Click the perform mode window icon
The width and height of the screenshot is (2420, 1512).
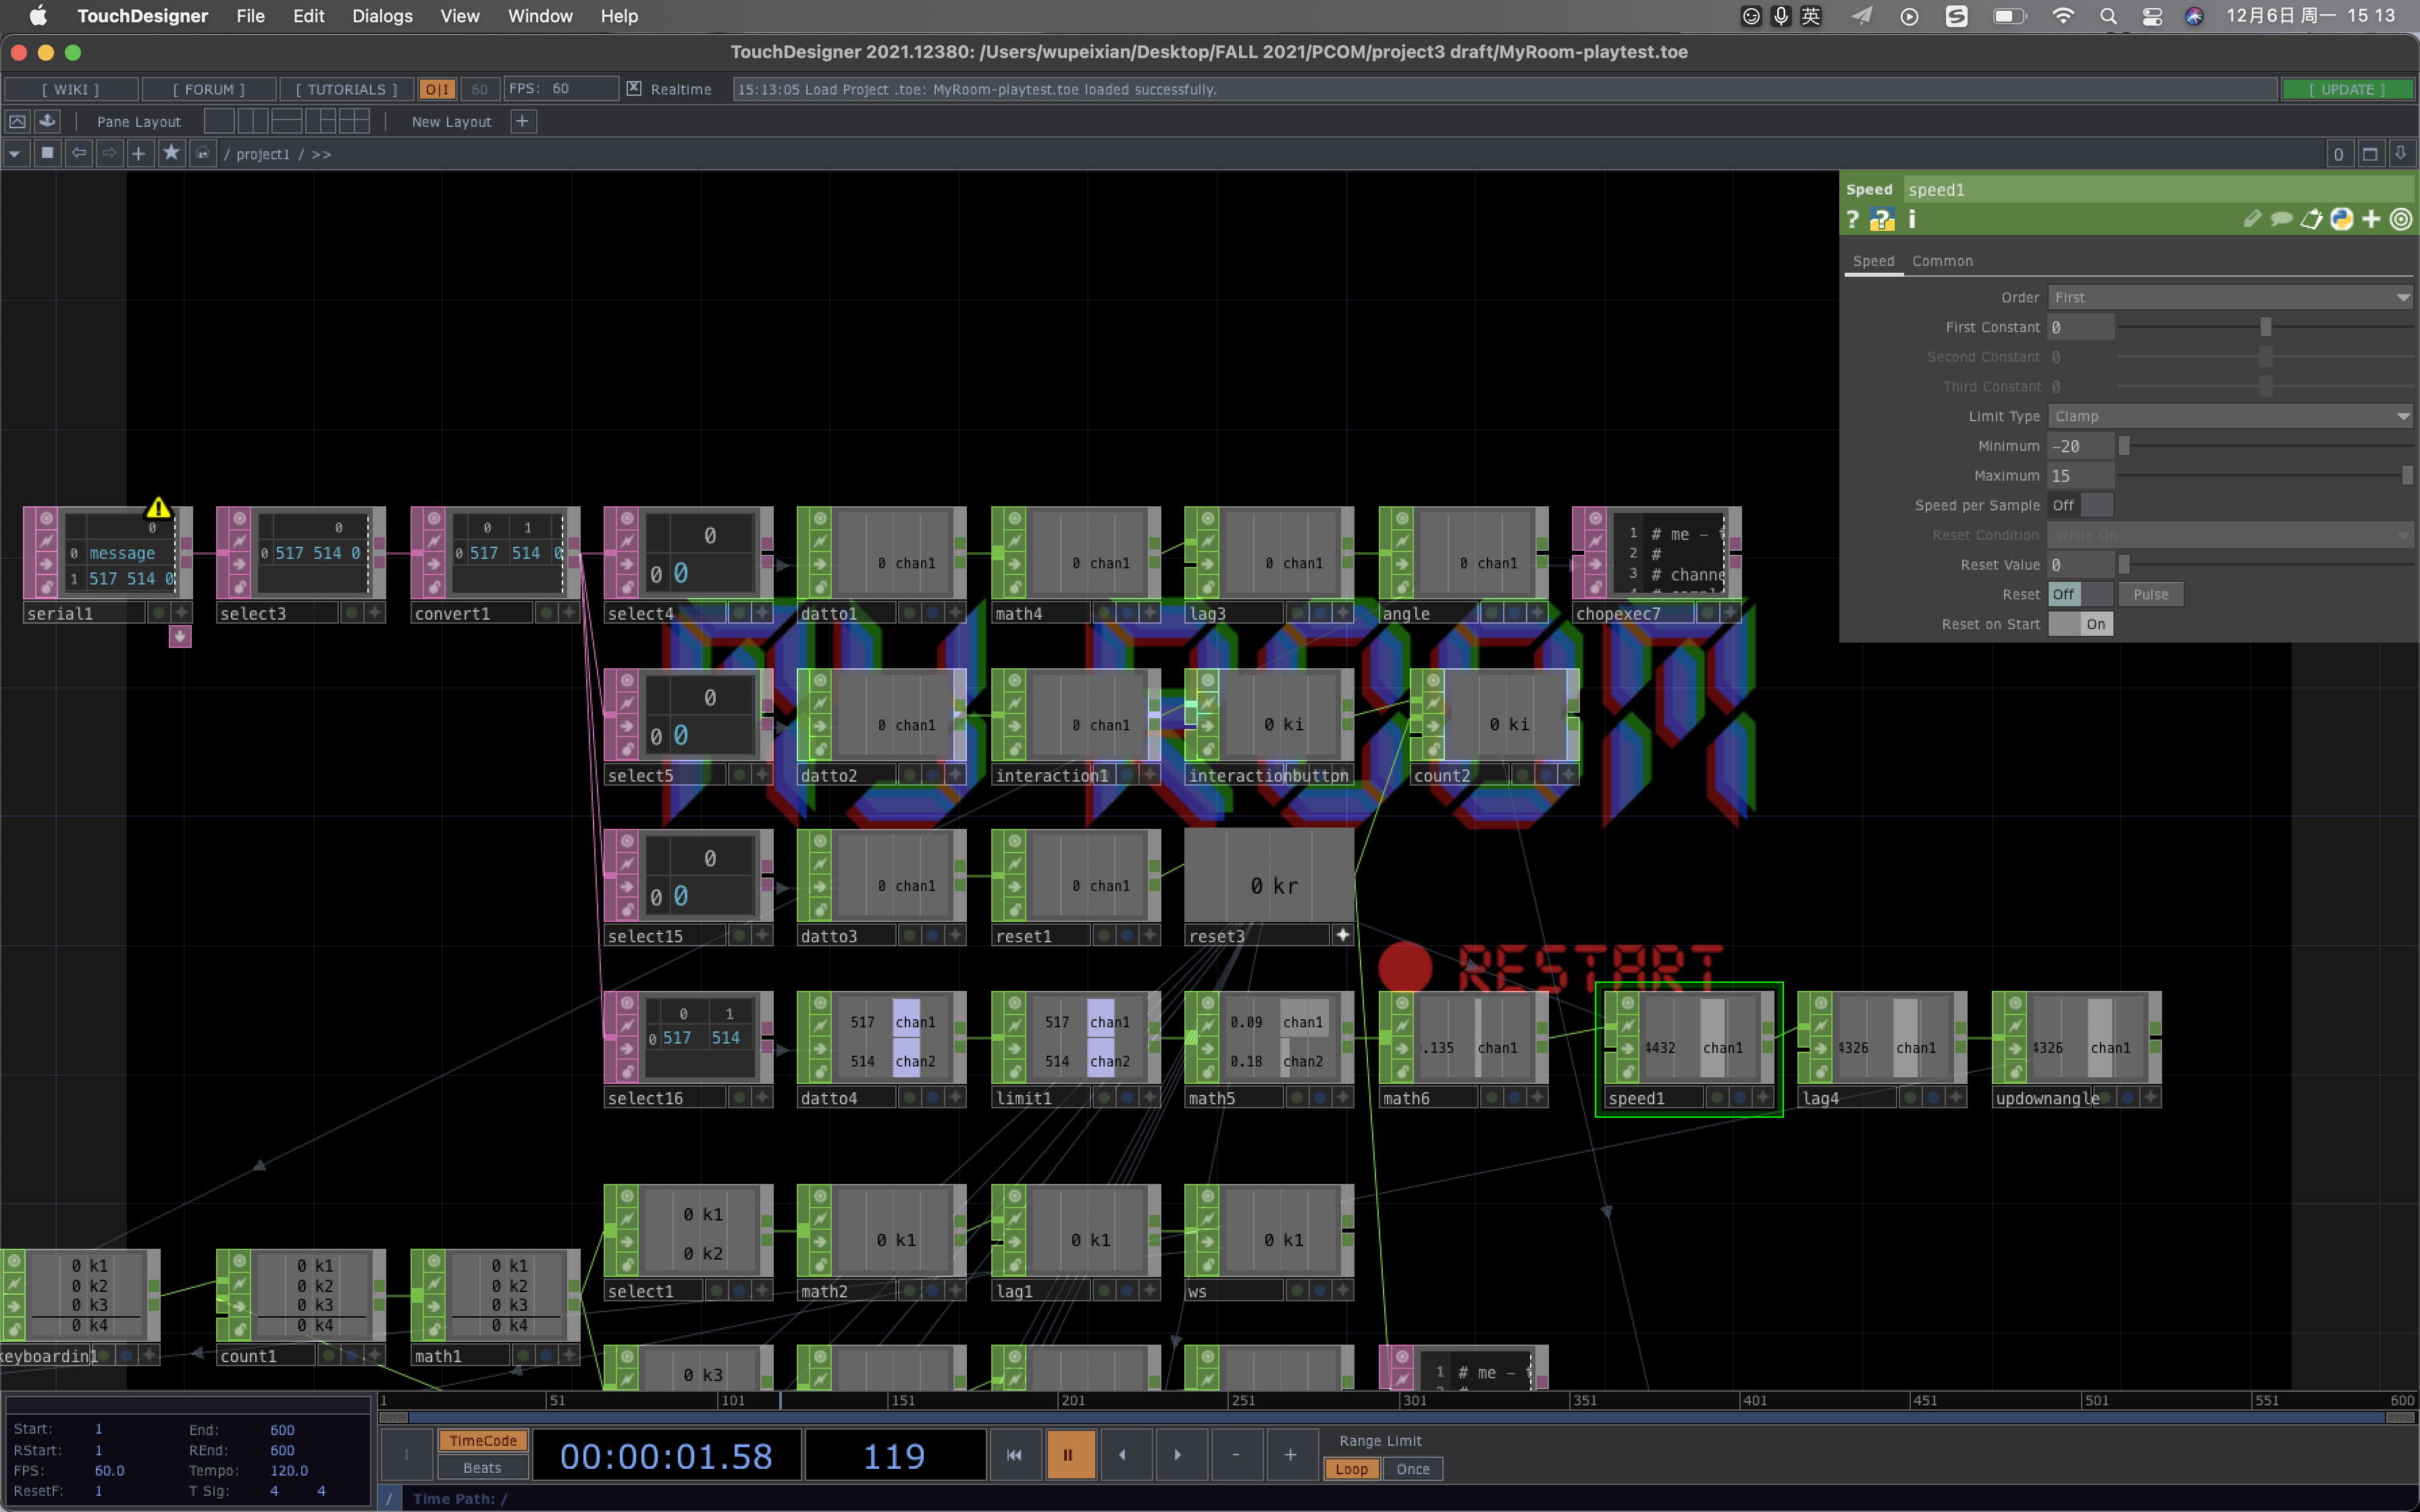click(x=17, y=121)
